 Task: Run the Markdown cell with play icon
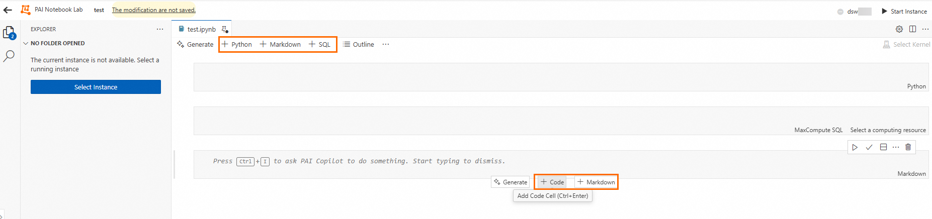click(855, 147)
